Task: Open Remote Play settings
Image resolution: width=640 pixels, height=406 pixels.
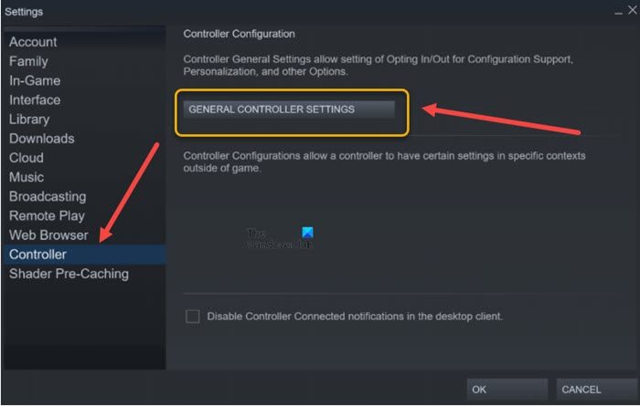Action: [x=47, y=216]
